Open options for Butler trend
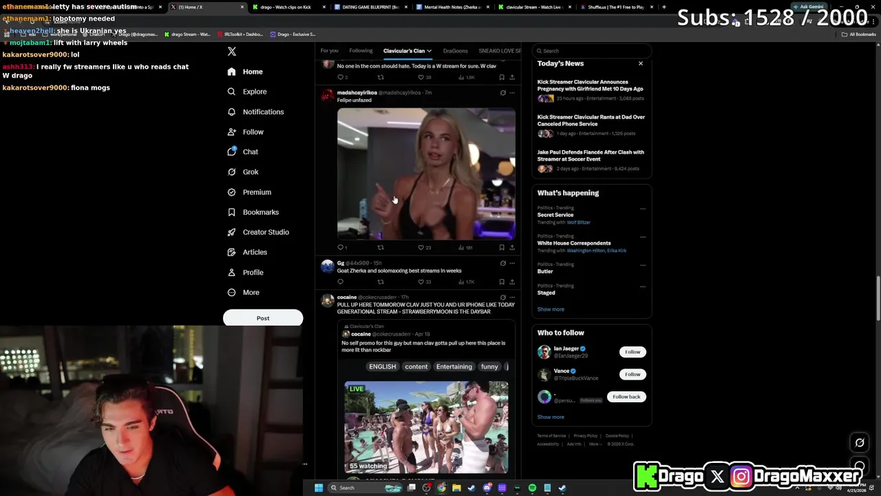 pos(643,265)
